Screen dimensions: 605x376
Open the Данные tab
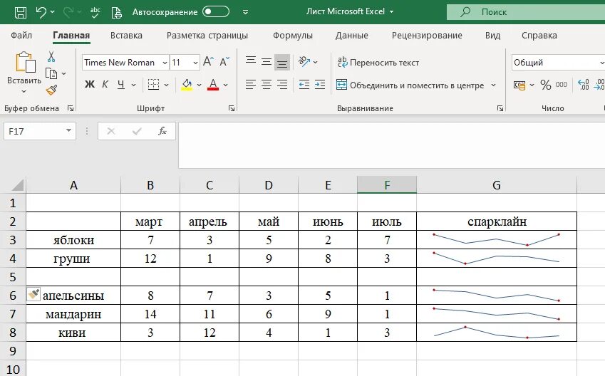pos(351,36)
